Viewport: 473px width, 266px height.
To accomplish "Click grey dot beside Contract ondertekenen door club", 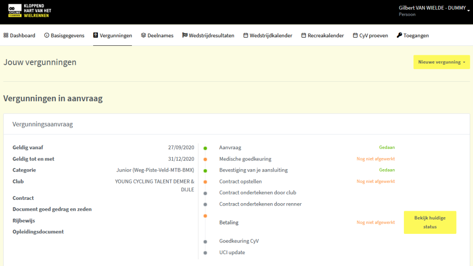I will [205, 193].
